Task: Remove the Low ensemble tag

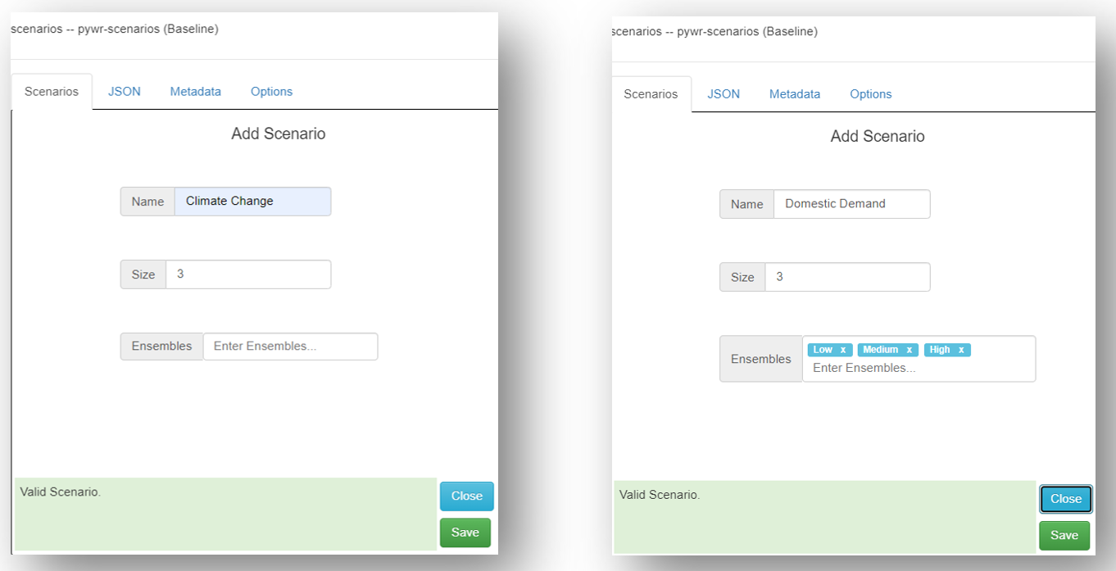Action: [x=842, y=350]
